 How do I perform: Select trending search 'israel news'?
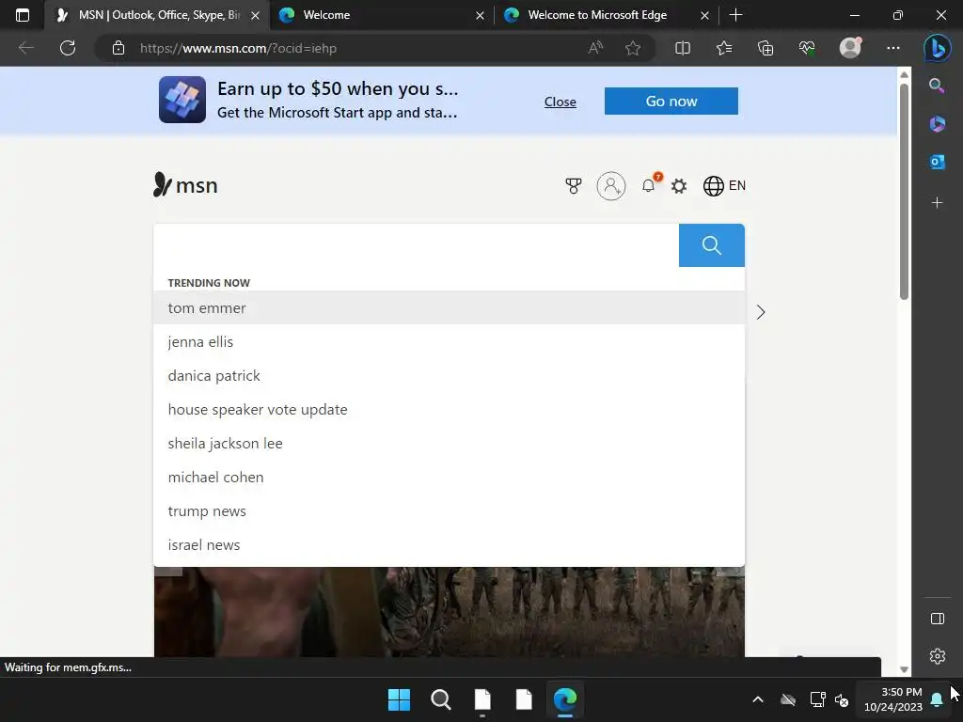pos(449,544)
